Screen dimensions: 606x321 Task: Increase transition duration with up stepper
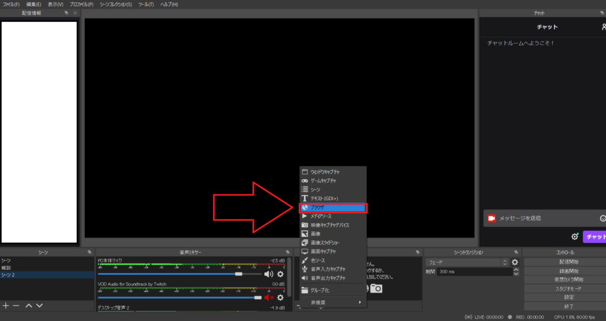pyautogui.click(x=516, y=269)
